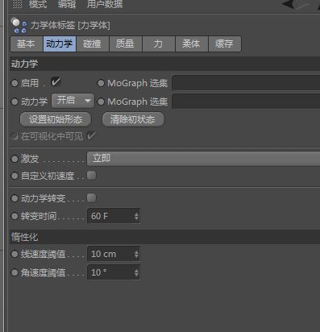
Task: Click keyframe dot beside 自定义初速度
Action: 15,176
